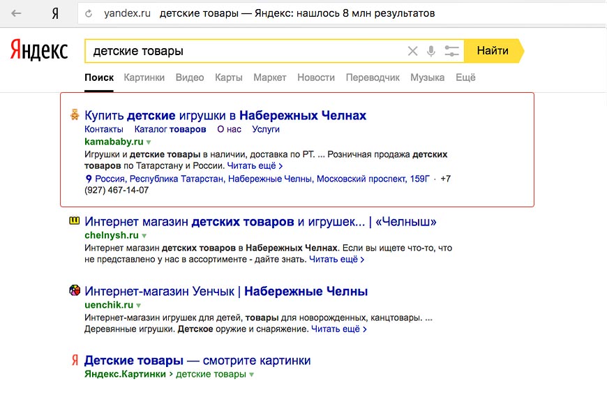
Task: Switch to the Картинки tab
Action: point(144,77)
